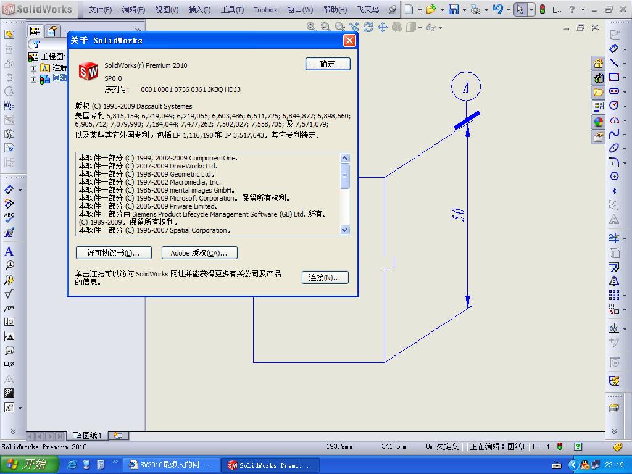The width and height of the screenshot is (632, 474).
Task: Switch to the PropertyManager tab
Action: pos(52,31)
